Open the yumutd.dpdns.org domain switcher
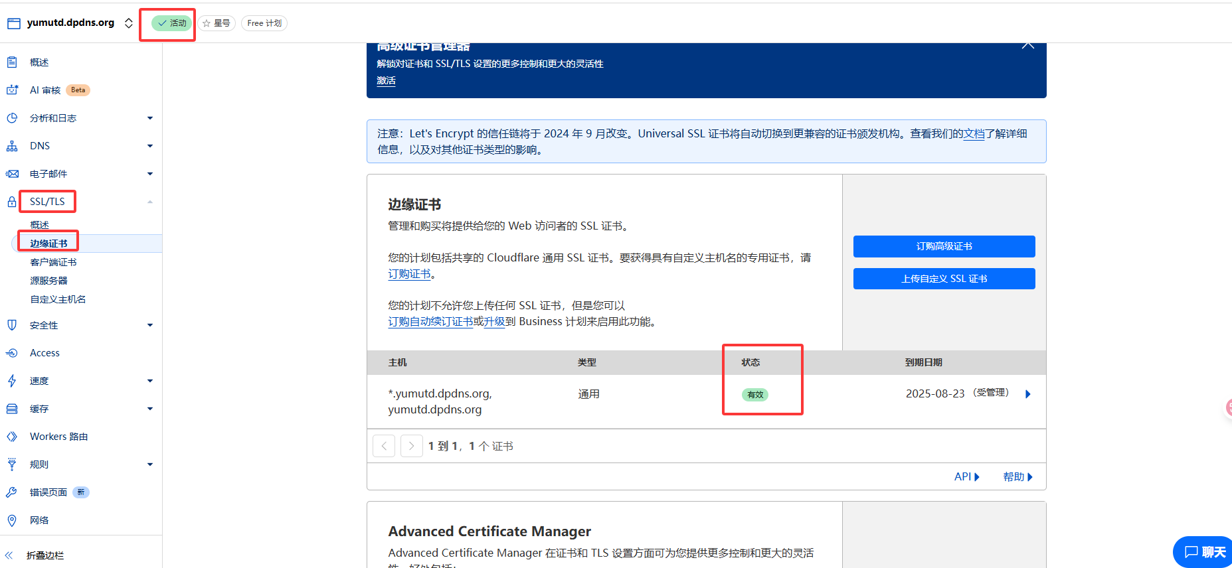Viewport: 1232px width, 568px height. click(x=129, y=23)
